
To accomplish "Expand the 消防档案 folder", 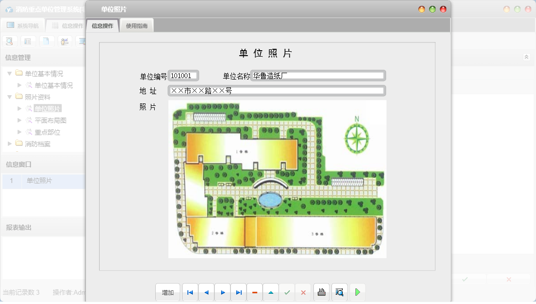I will (x=8, y=143).
